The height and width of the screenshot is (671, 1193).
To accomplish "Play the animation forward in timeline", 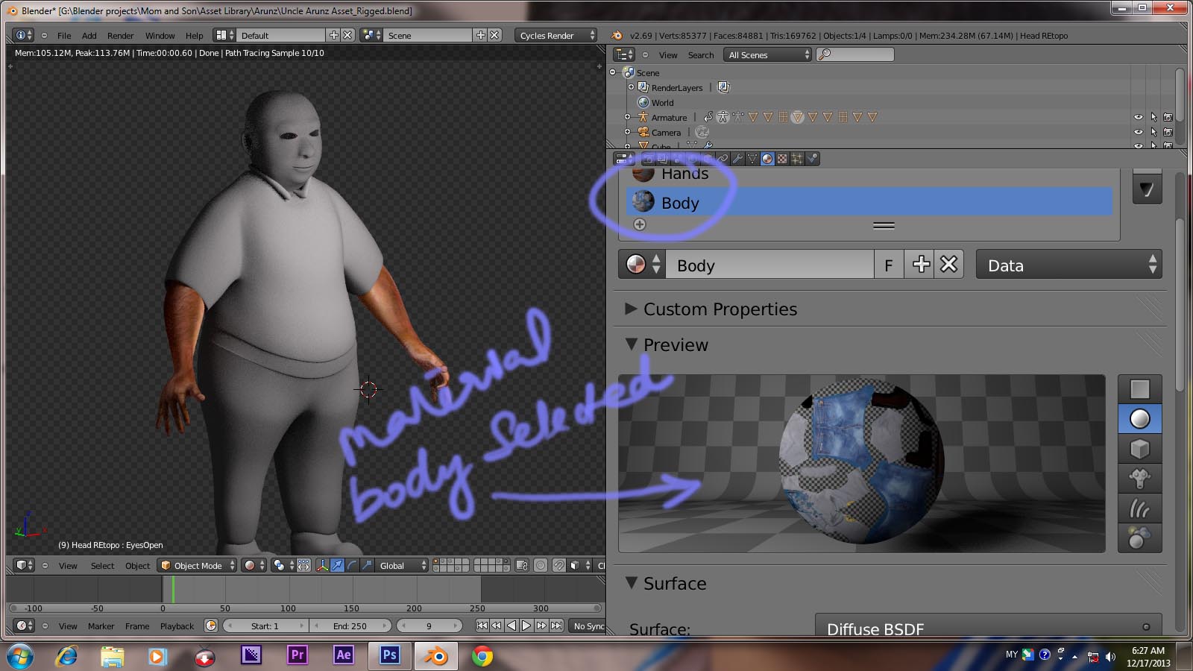I will point(526,626).
